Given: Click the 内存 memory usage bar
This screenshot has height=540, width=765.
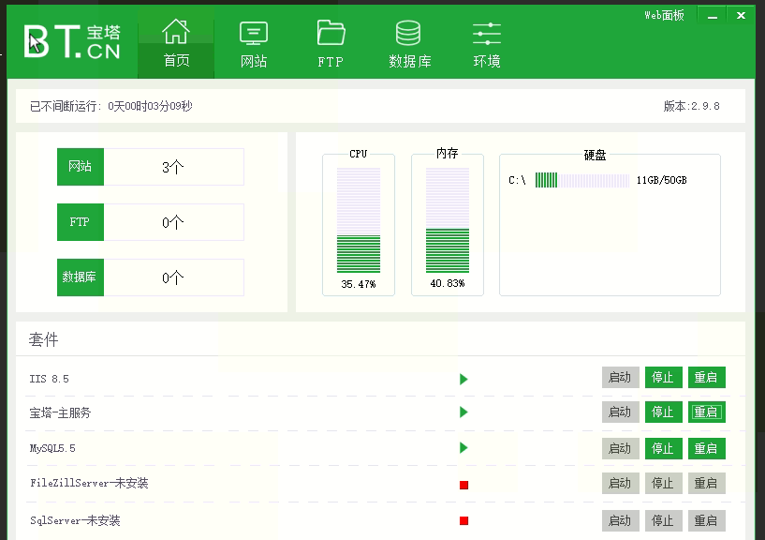Looking at the screenshot, I should point(448,220).
